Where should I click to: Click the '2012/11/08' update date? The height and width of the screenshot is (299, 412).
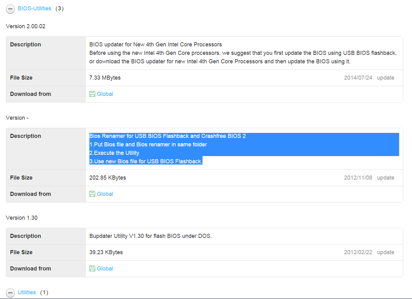pyautogui.click(x=358, y=178)
